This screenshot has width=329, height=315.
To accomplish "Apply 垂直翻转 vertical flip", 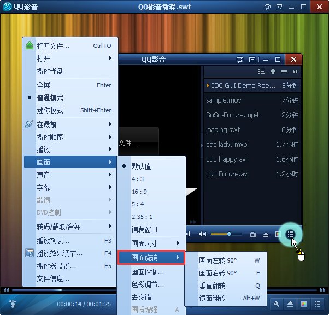I will 226,286.
